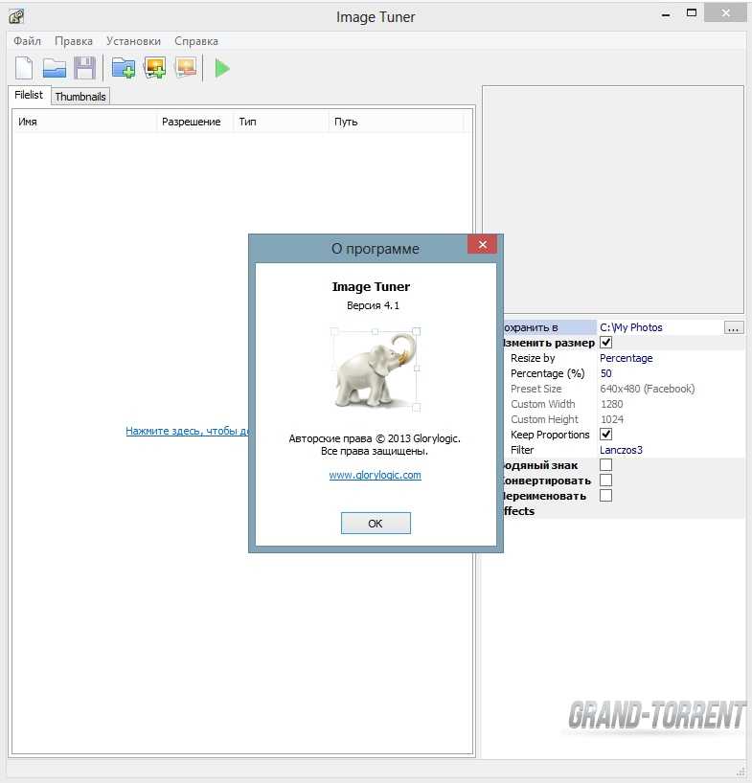Remove images using the picture-minus icon

[186, 68]
